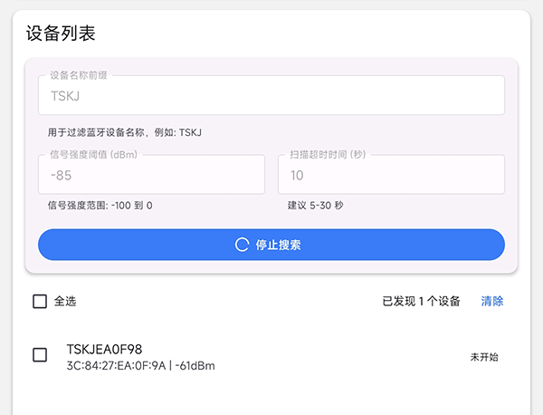Select the 扫描超时时间 field showing 10
543x415 pixels.
point(390,175)
